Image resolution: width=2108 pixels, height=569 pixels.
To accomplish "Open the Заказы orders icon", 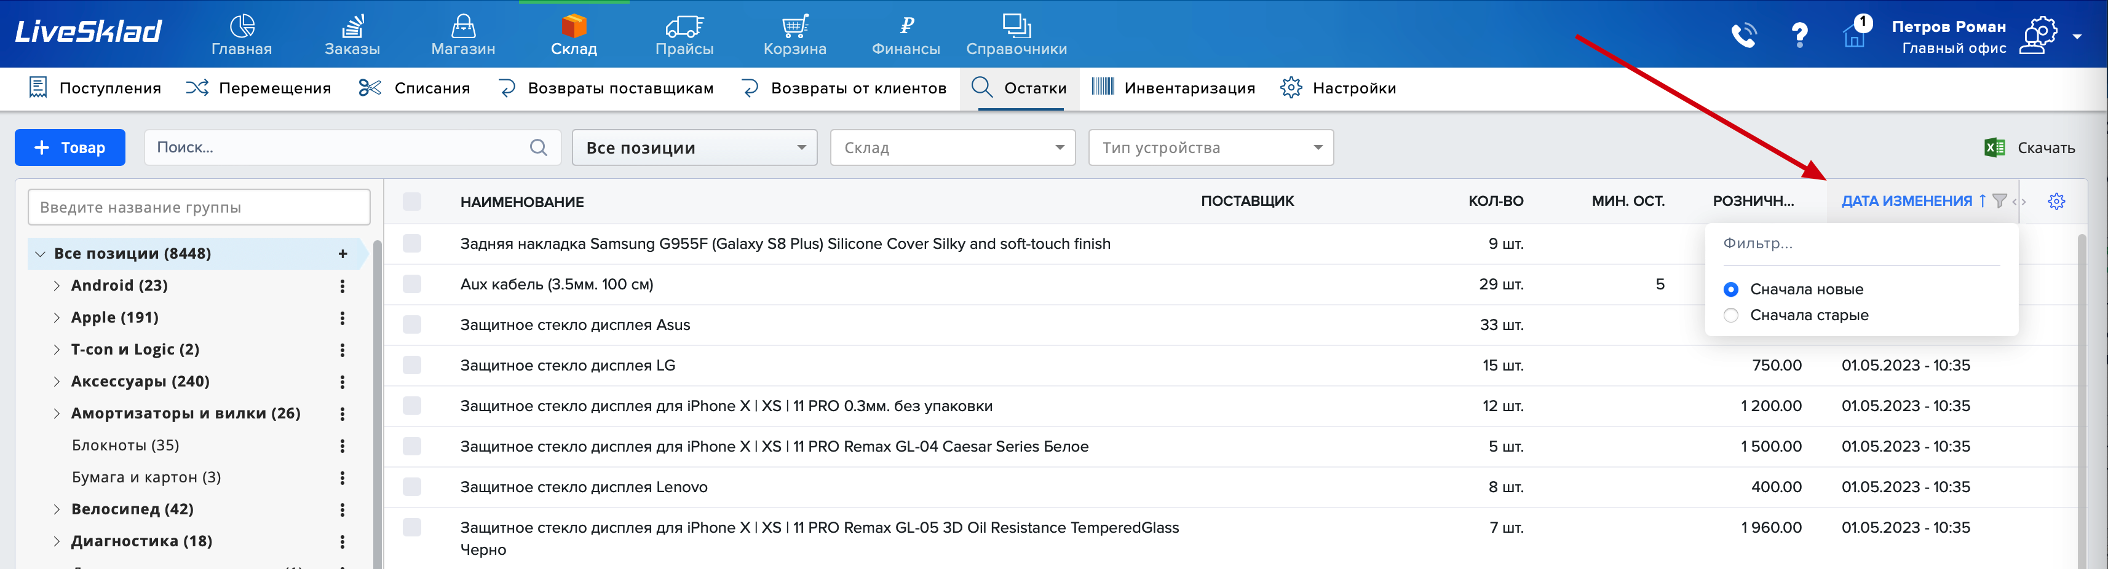I will tap(352, 26).
